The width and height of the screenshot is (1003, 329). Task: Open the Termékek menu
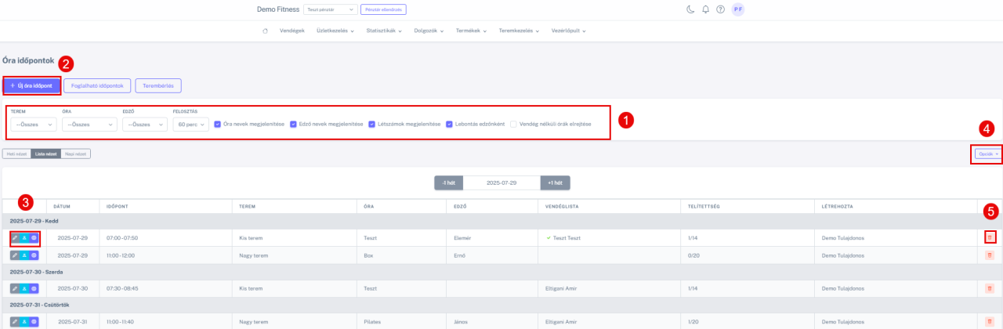471,31
